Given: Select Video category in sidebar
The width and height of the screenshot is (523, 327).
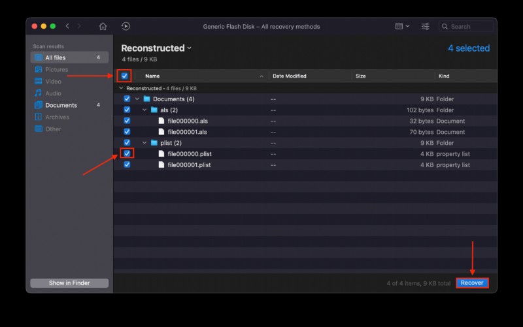Looking at the screenshot, I should (x=53, y=82).
